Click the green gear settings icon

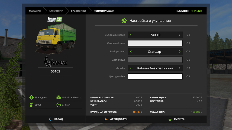tap(124, 21)
